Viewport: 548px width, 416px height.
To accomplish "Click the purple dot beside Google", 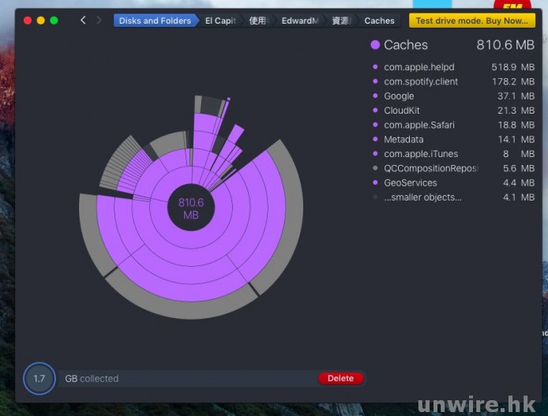I will click(x=375, y=96).
